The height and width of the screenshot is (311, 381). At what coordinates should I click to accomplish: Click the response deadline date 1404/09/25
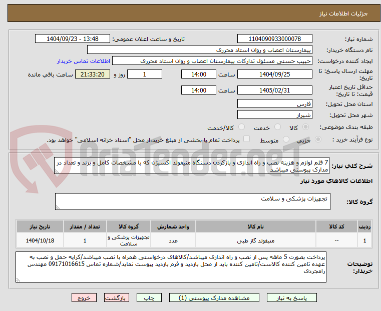click(x=274, y=74)
